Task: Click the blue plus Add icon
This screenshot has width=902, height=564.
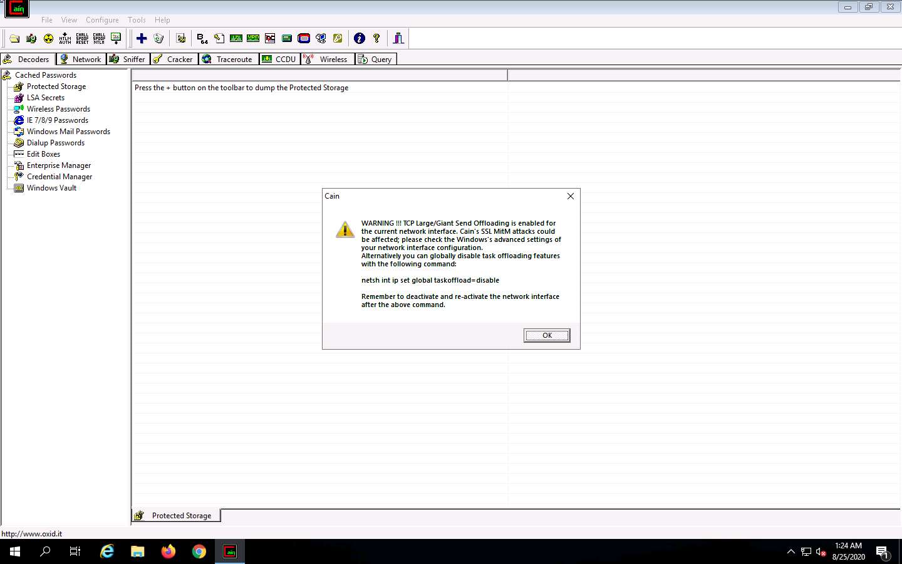Action: tap(142, 38)
